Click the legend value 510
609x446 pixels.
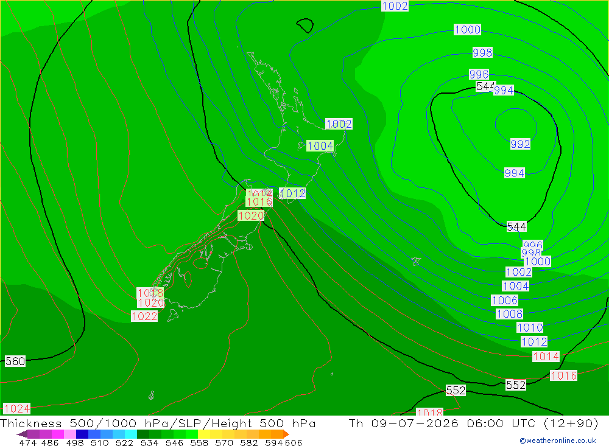99,442
